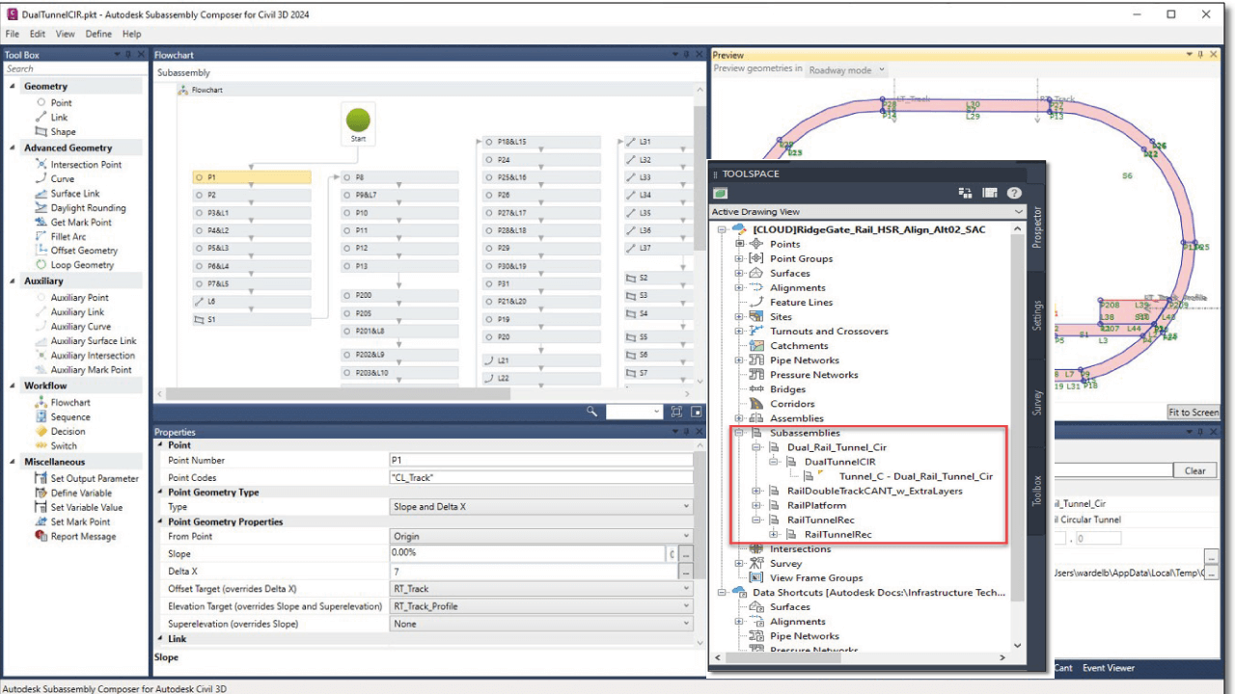Select the Link geometry tool
The height and width of the screenshot is (694, 1235).
click(x=59, y=117)
